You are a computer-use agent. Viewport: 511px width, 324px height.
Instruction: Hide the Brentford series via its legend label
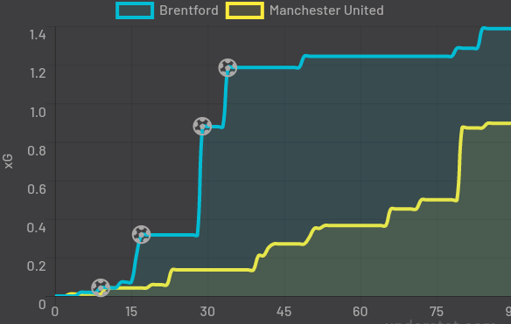pyautogui.click(x=189, y=10)
